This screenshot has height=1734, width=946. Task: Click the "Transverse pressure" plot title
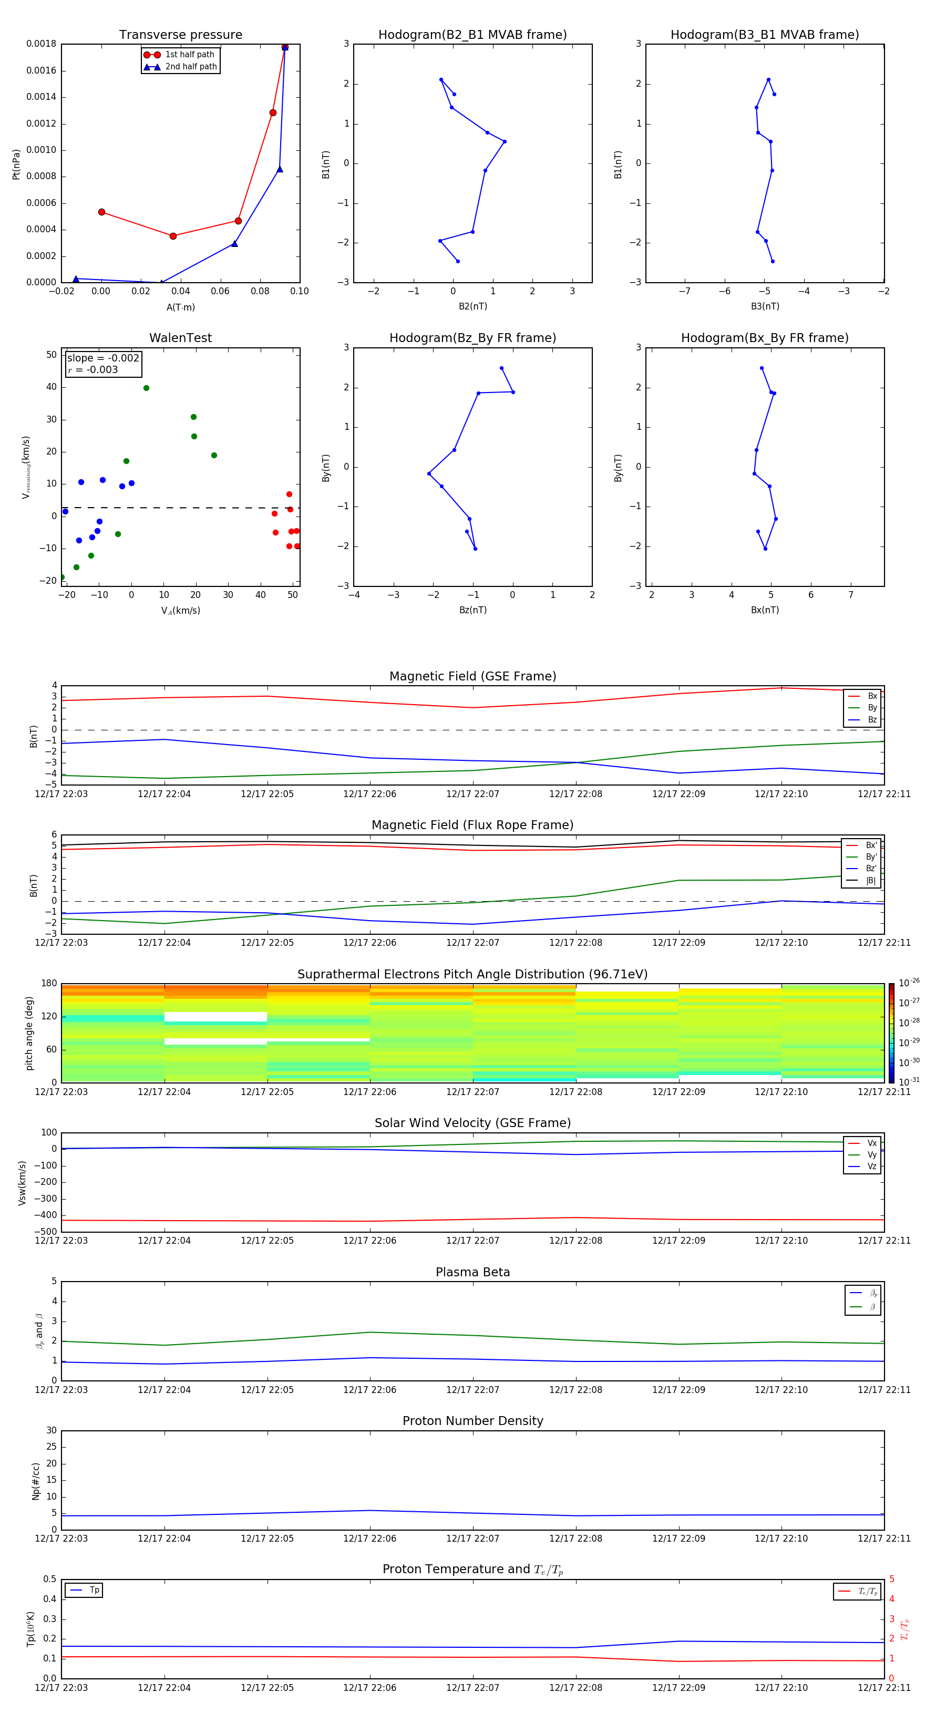(x=180, y=35)
